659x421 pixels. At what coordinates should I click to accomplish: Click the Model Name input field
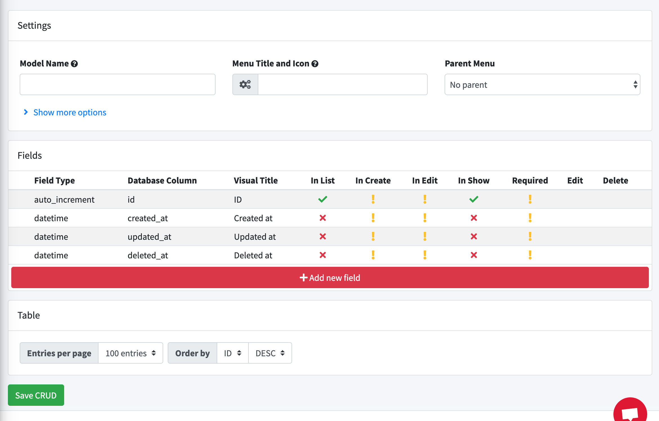coord(117,84)
